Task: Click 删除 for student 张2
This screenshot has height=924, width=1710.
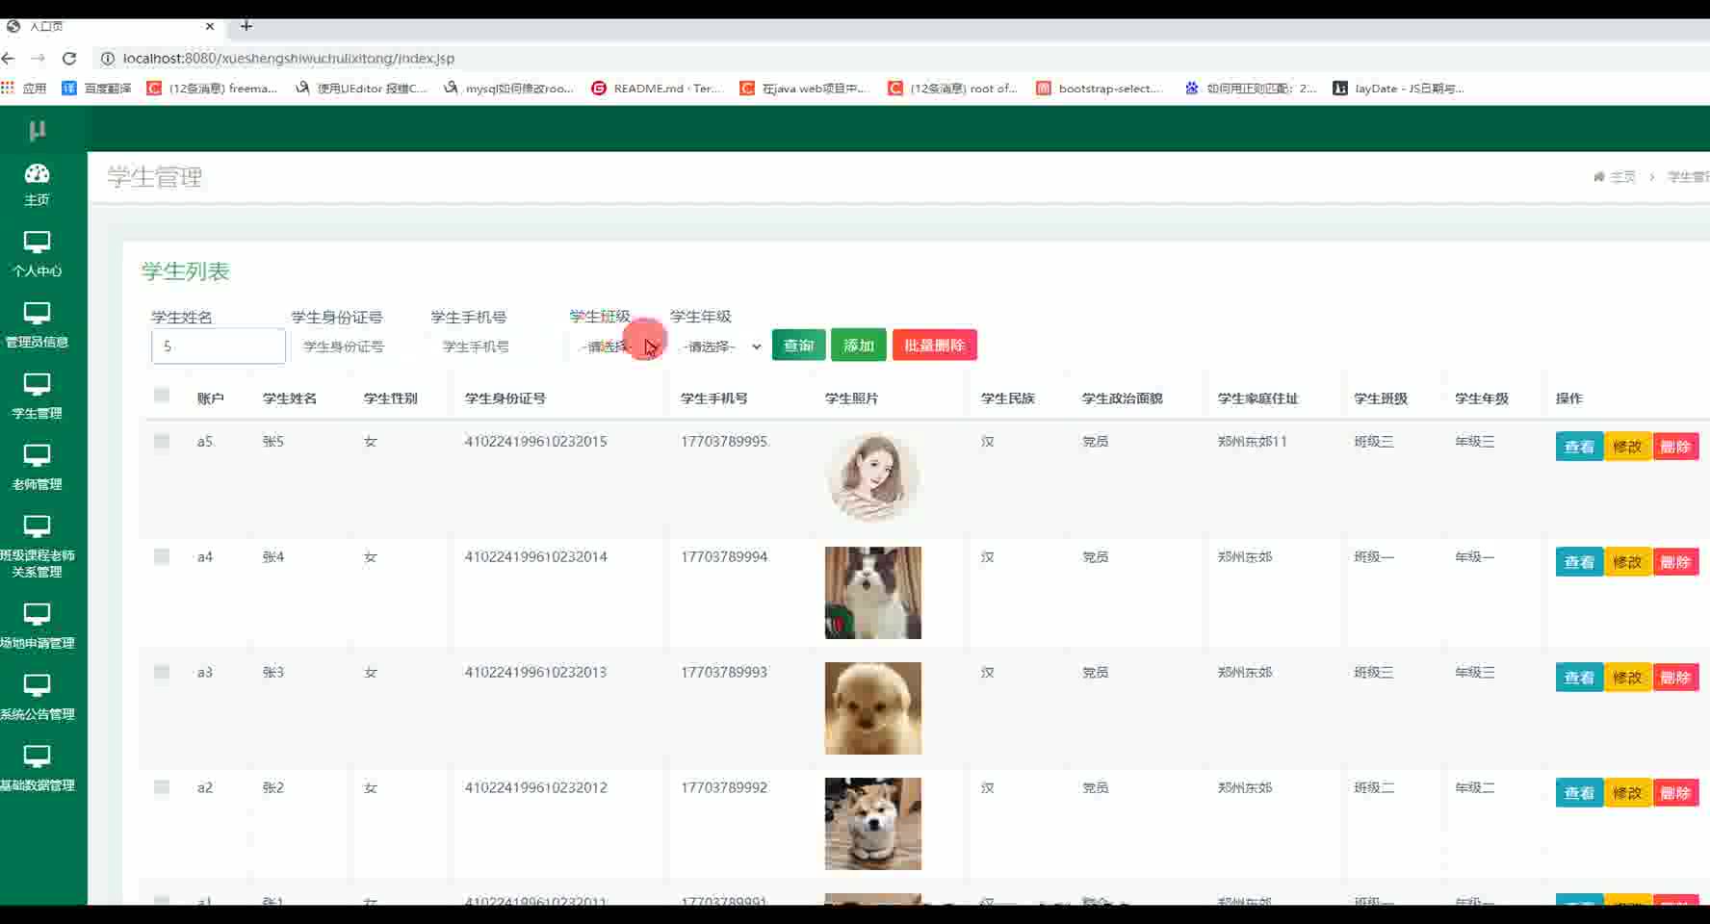Action: click(x=1675, y=793)
